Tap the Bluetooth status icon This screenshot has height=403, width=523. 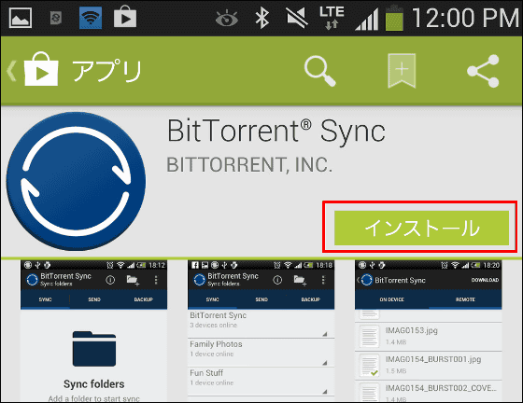pyautogui.click(x=262, y=18)
